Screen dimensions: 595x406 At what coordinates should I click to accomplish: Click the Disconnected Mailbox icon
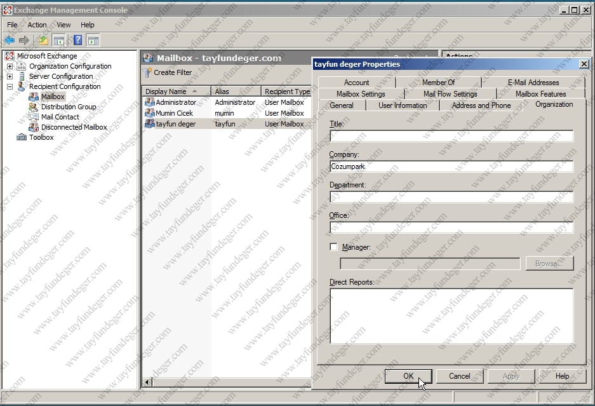pos(34,127)
